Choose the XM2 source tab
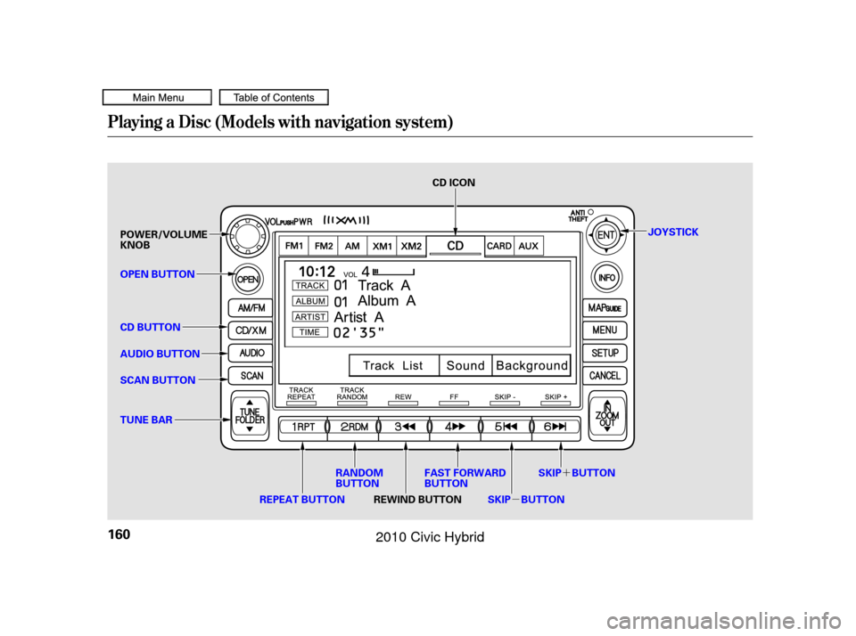 click(x=412, y=246)
